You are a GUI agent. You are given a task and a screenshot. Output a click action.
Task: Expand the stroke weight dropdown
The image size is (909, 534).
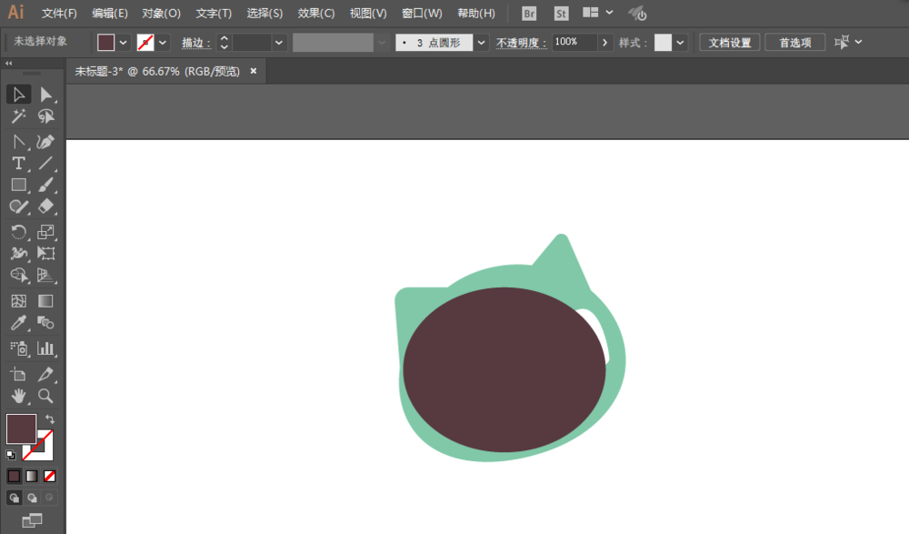pyautogui.click(x=279, y=43)
